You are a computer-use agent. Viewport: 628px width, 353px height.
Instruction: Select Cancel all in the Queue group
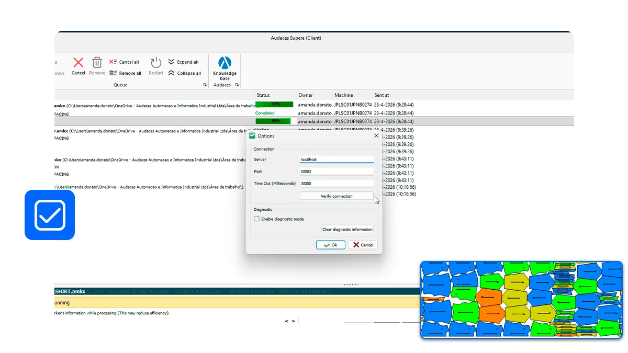click(x=124, y=62)
